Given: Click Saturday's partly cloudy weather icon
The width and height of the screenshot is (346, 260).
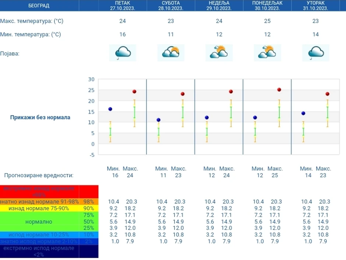Looking at the screenshot, I should pos(171,53).
